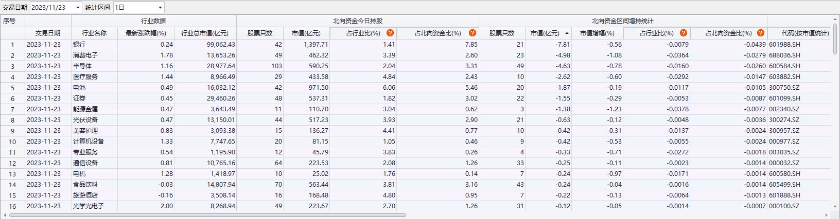840x219 pixels.
Task: Click the horizontal scrollbar left arrow
Action: tap(5, 215)
